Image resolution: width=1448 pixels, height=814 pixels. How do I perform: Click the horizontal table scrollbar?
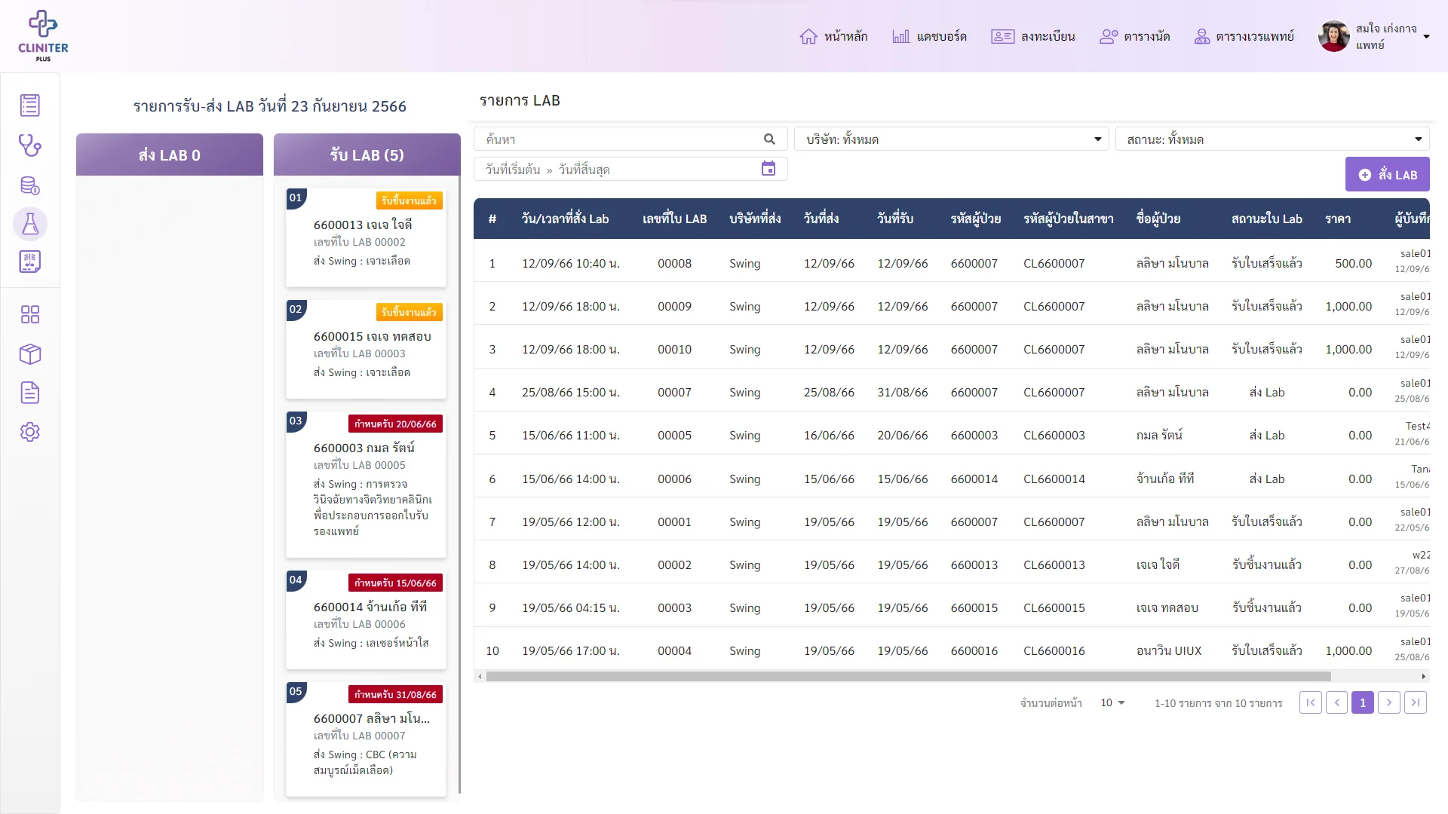(909, 676)
